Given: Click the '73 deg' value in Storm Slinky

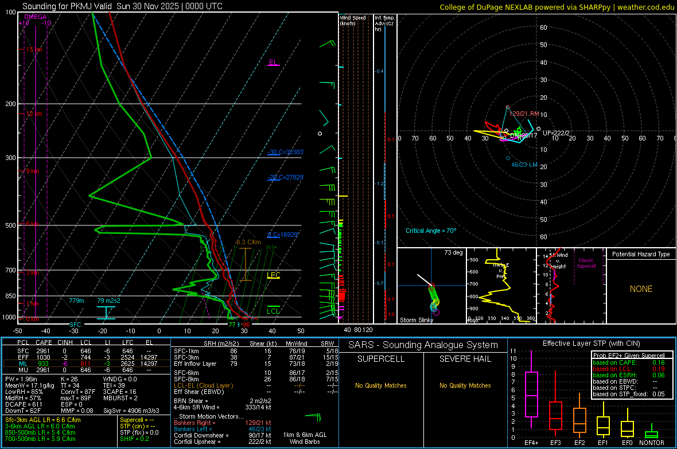Looking at the screenshot, I should click(x=453, y=252).
